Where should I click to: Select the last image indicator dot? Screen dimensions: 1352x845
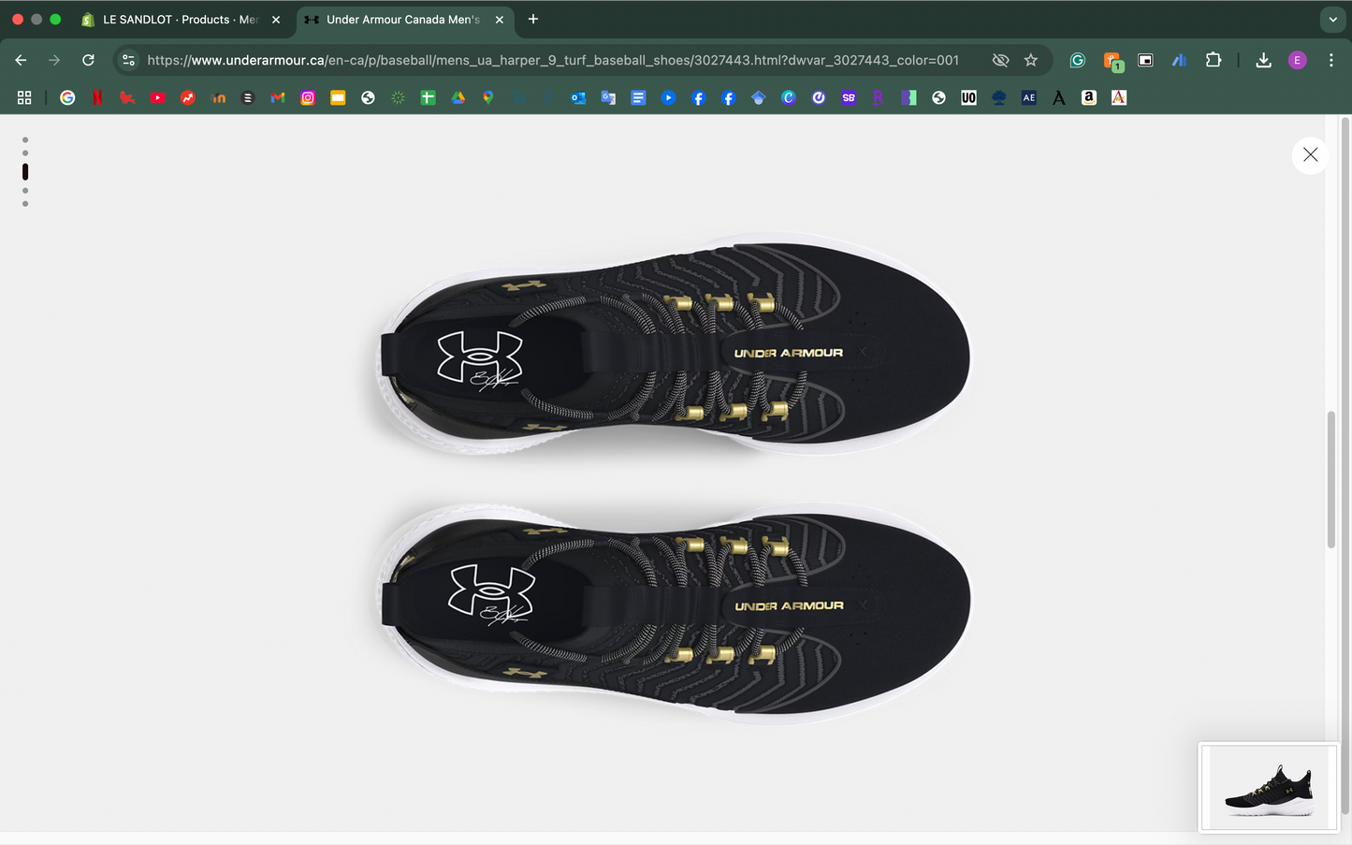tap(25, 203)
